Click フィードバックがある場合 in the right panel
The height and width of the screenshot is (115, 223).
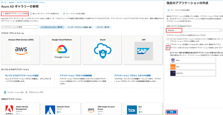tap(179, 10)
